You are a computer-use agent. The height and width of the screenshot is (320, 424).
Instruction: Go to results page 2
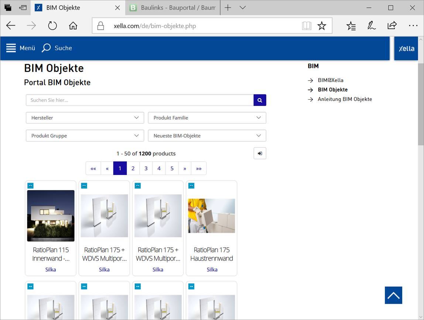coord(133,168)
